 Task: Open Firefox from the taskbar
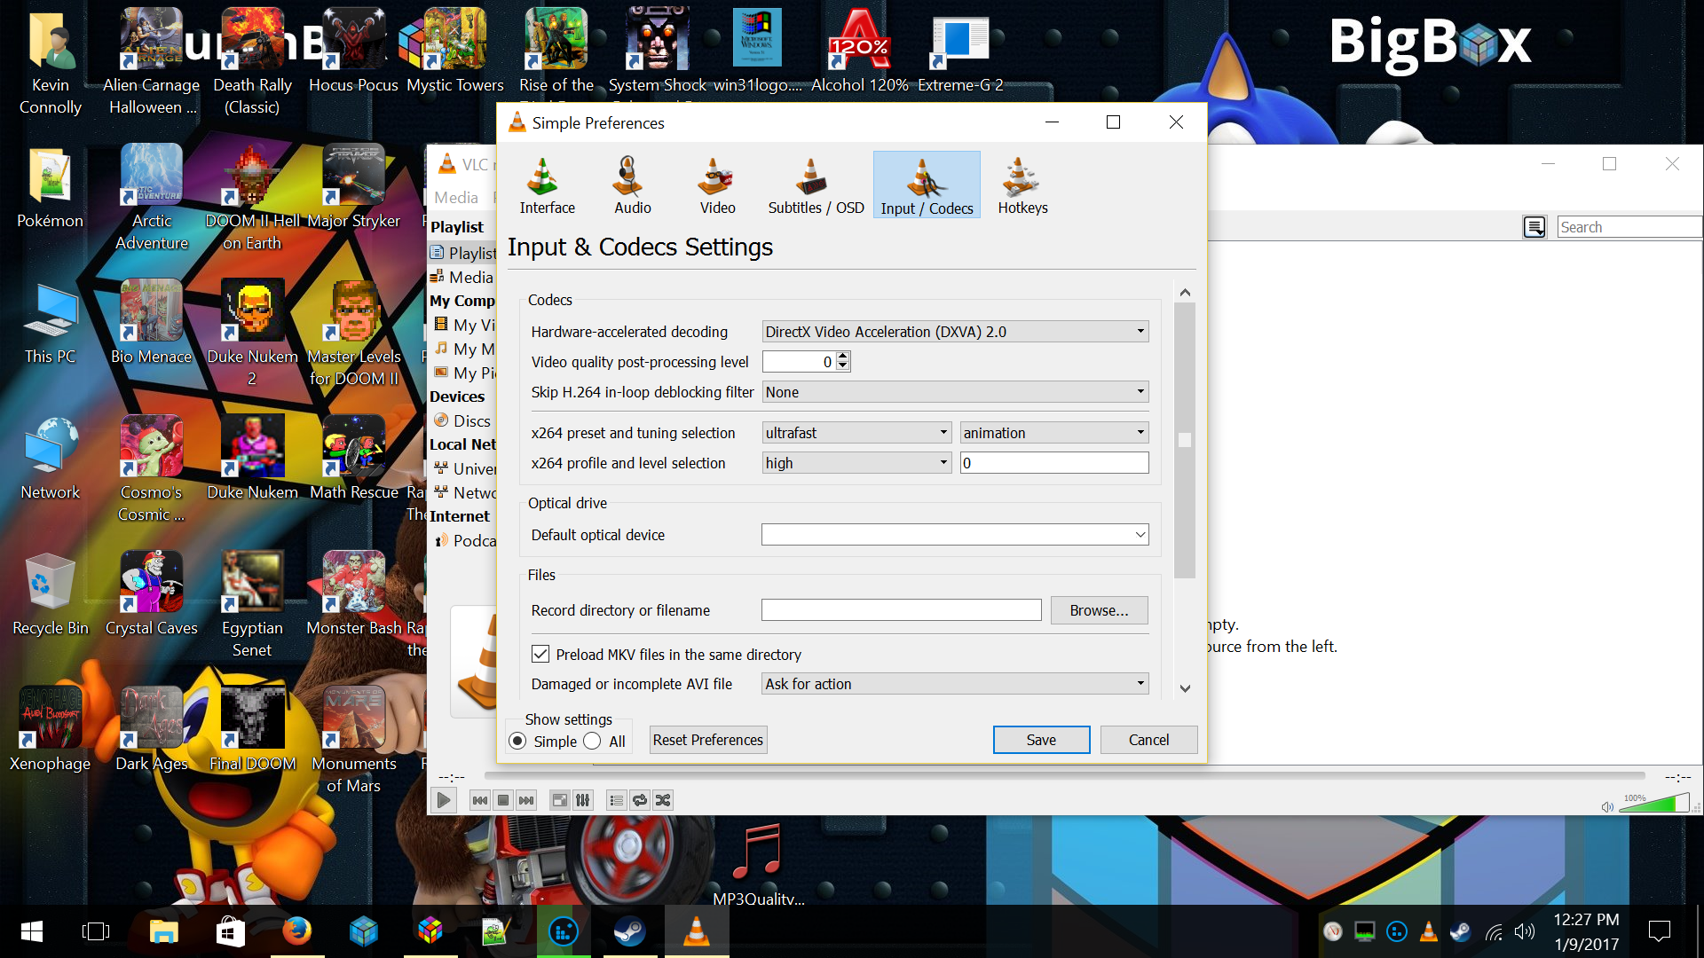(x=297, y=931)
